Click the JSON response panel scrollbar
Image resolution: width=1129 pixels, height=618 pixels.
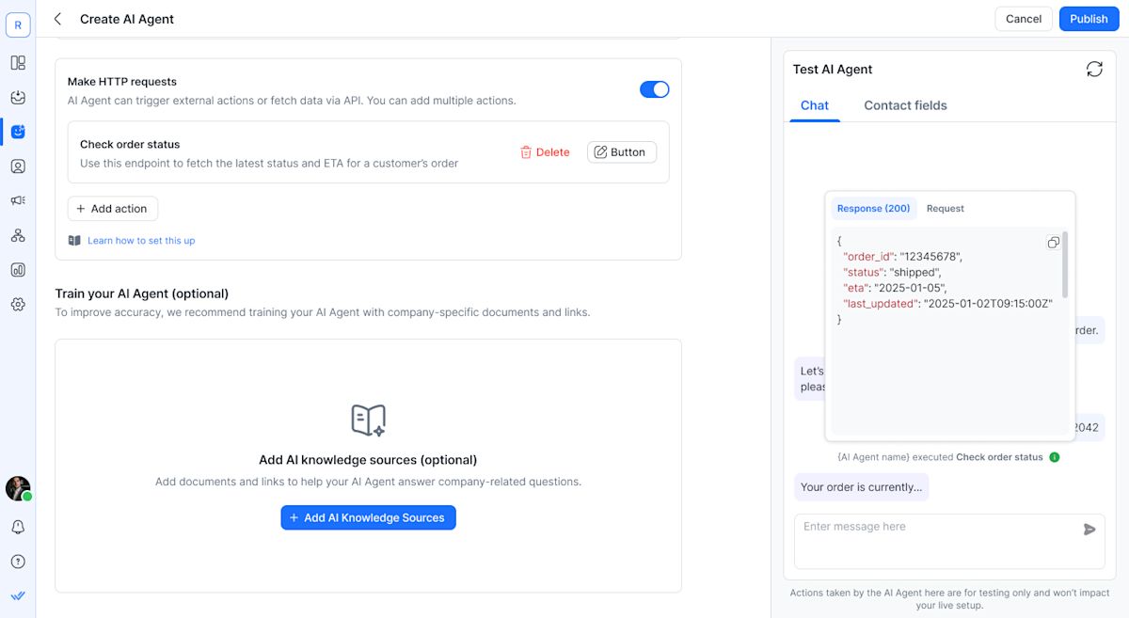[1065, 263]
